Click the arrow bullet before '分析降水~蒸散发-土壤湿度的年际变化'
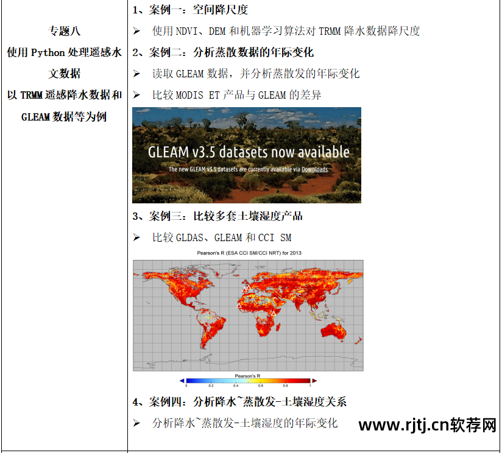 pyautogui.click(x=136, y=423)
